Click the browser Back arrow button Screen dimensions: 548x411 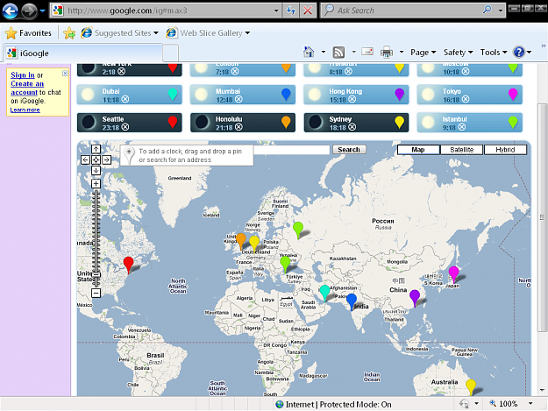11,11
